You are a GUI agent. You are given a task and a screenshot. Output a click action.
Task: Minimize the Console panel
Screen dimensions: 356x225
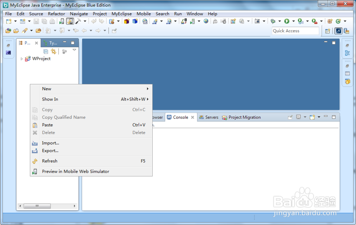click(326, 117)
